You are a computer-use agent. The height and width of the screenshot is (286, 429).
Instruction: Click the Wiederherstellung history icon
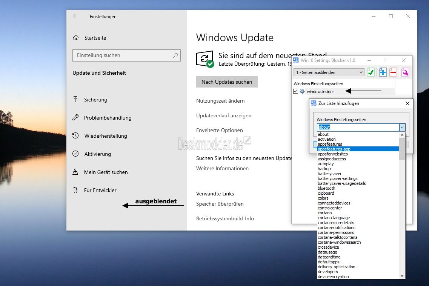tap(75, 136)
